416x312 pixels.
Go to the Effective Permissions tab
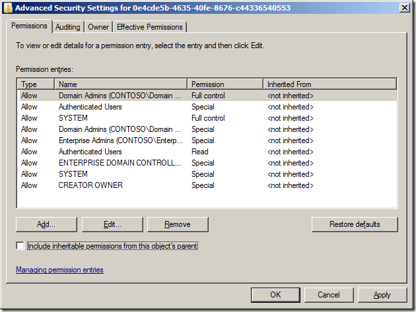pos(150,27)
